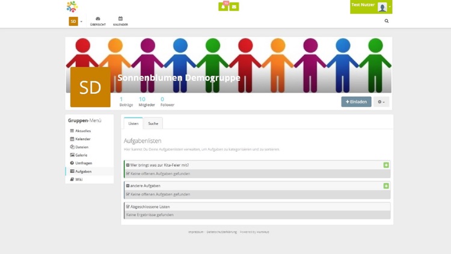Click the 10 Mitglieder counter
Screen dimensions: 451x254
coord(147,102)
